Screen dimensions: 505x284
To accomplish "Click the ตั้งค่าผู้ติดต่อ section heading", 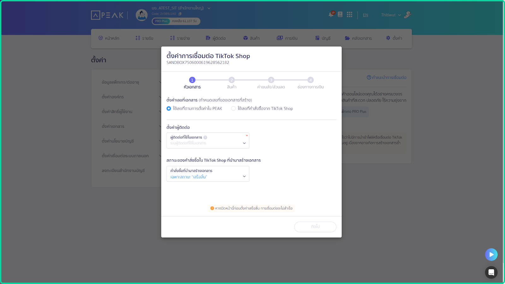I will coord(178,127).
